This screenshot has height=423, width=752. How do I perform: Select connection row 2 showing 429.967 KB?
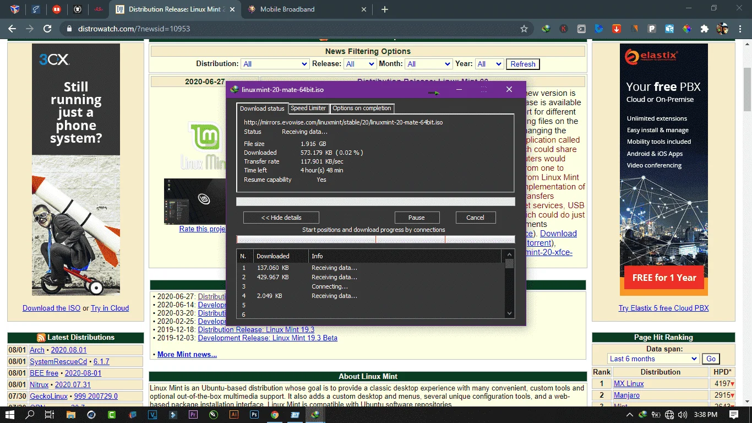click(371, 277)
